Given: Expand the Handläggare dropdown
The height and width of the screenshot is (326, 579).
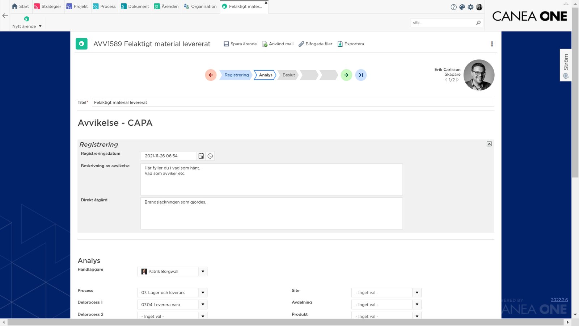Looking at the screenshot, I should (x=203, y=271).
